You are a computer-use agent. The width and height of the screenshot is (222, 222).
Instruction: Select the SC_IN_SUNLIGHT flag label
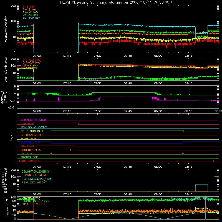(32, 131)
